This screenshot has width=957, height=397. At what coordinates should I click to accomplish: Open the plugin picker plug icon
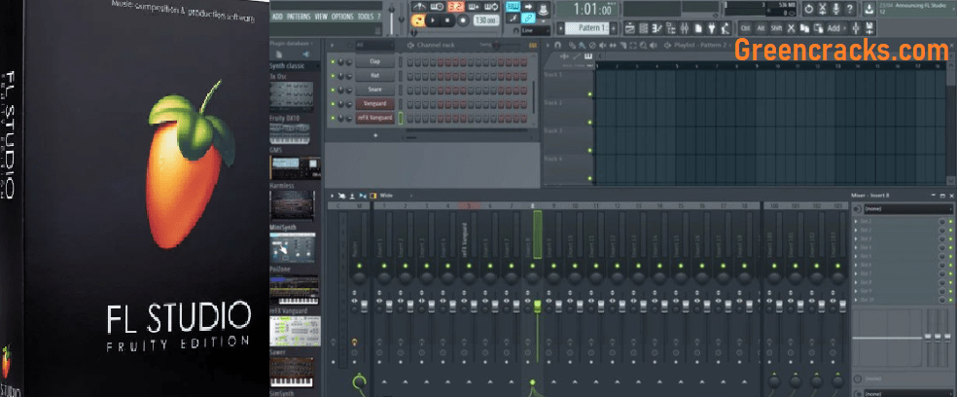[x=712, y=28]
